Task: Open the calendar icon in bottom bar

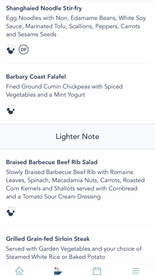Action: tap(97, 271)
